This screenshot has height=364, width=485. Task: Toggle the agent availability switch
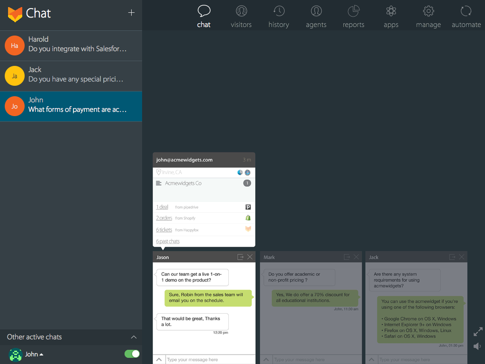[x=132, y=354]
